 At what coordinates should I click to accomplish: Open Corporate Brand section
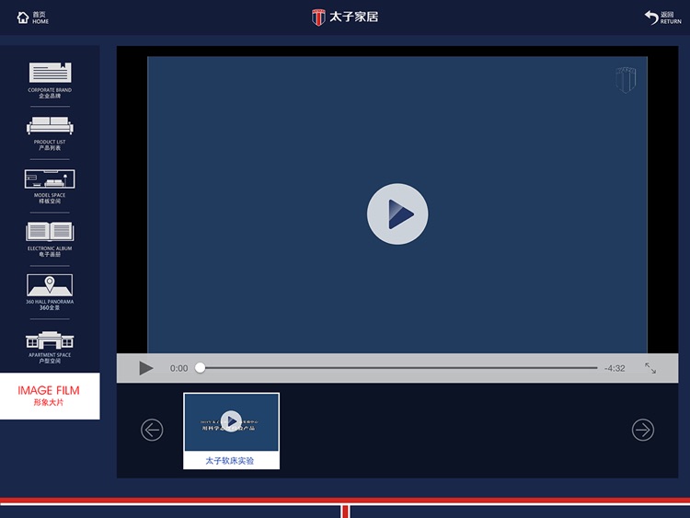point(50,80)
